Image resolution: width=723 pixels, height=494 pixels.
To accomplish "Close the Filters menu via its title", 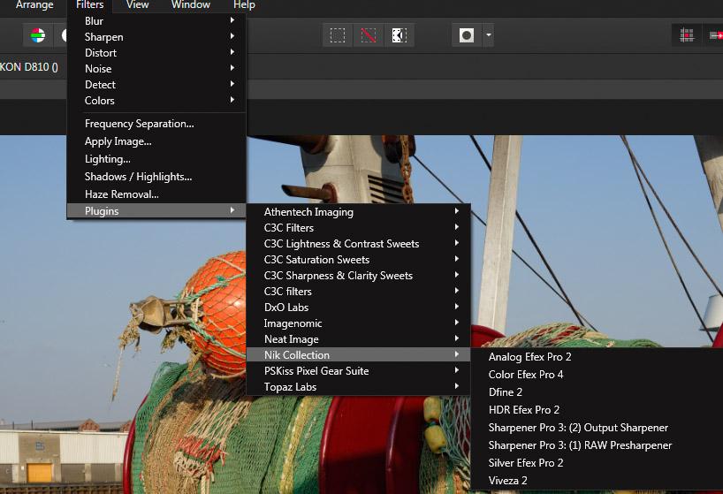I will (90, 5).
